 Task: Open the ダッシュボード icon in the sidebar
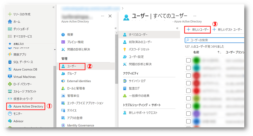tap(10, 29)
